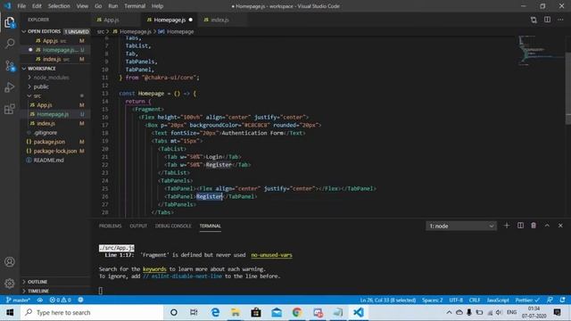The height and width of the screenshot is (321, 571).
Task: Open .gitignore in explorer tree
Action: coord(46,133)
